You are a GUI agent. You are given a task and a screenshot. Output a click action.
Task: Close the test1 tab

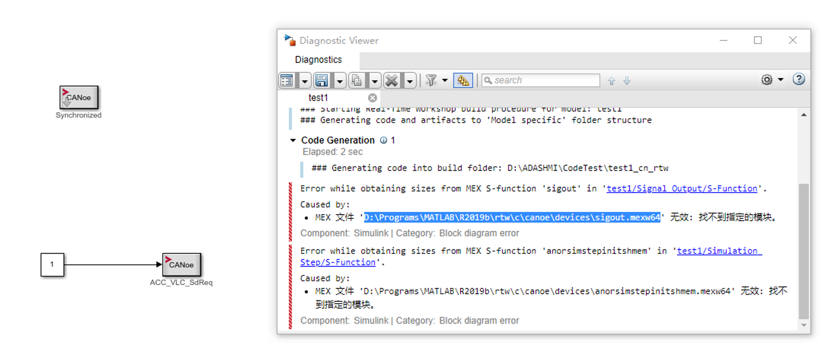(x=373, y=98)
